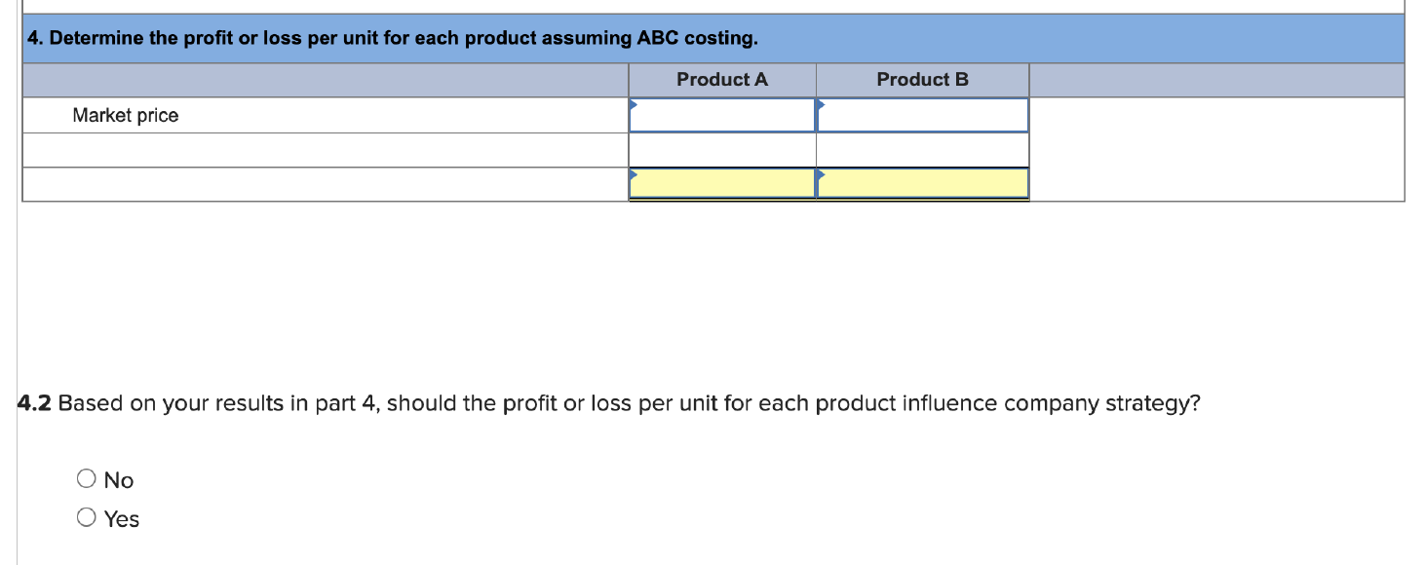Click the blue flag marker in Market price Product B cell
1425x565 pixels.
(822, 102)
